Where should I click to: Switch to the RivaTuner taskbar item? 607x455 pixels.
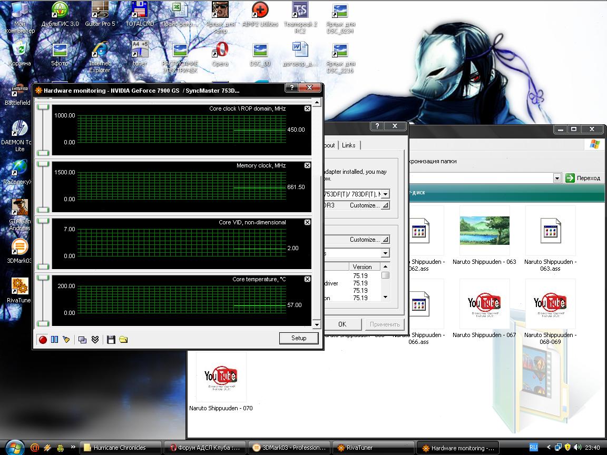point(373,448)
